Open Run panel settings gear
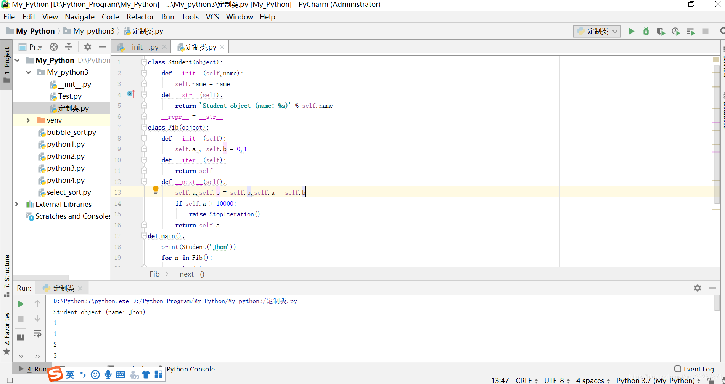 (698, 288)
